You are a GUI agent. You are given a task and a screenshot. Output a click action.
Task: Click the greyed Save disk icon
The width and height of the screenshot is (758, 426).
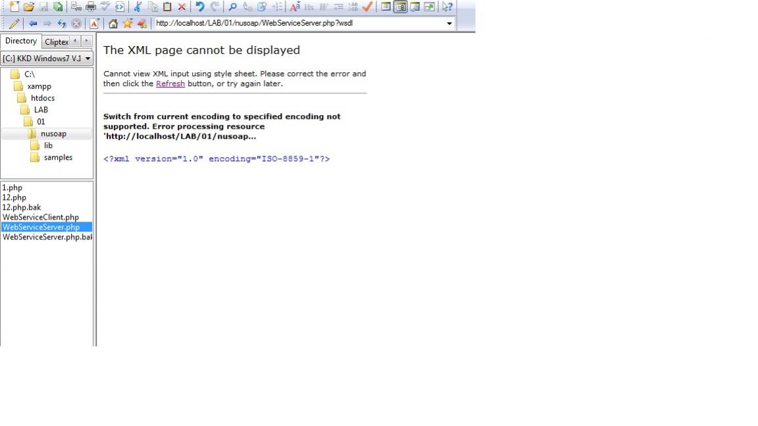(43, 7)
